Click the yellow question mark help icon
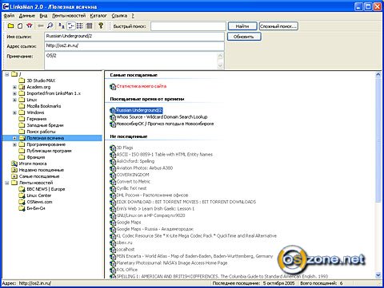 coord(101,26)
